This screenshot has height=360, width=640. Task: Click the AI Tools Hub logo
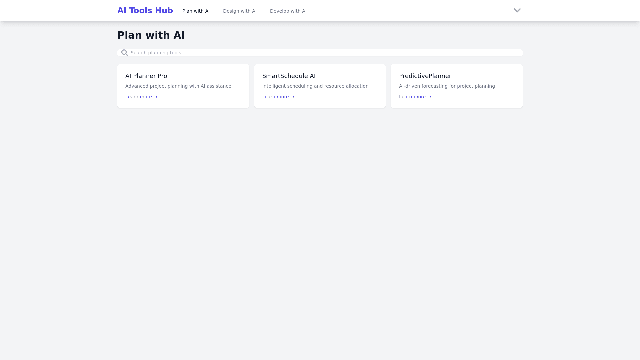pos(145,11)
